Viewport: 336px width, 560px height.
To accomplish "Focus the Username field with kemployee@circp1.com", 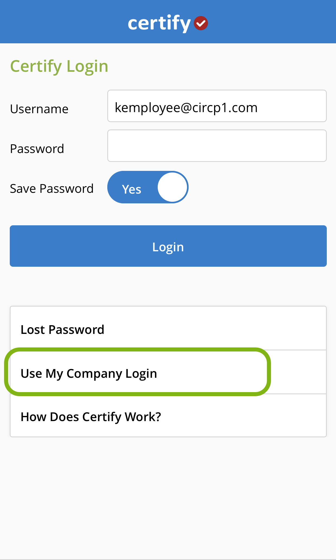I will [x=217, y=106].
